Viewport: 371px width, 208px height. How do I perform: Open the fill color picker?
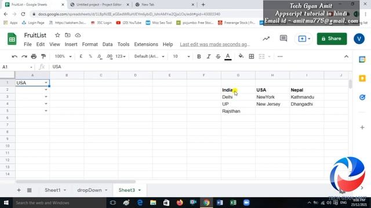pyautogui.click(x=241, y=56)
